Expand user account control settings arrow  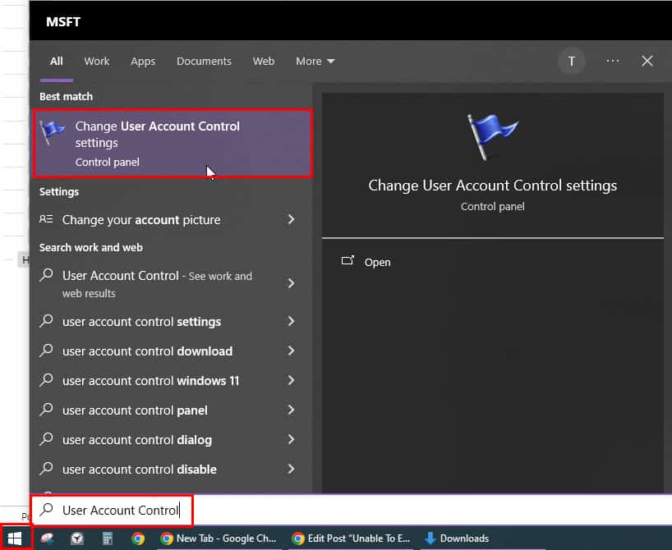click(x=291, y=321)
